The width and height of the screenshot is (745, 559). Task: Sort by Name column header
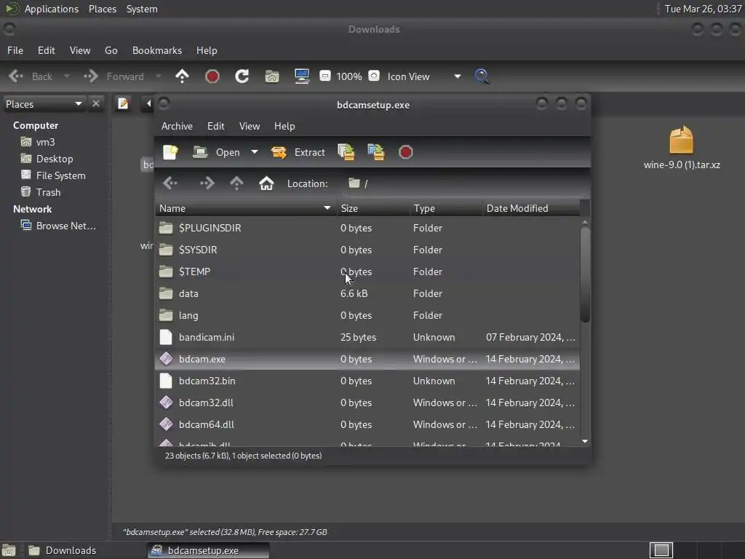click(x=245, y=208)
